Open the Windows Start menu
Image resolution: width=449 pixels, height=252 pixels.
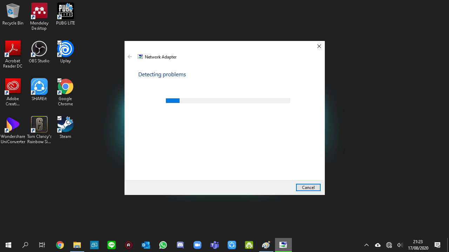click(x=8, y=245)
